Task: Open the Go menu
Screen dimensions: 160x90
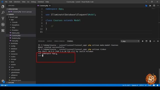Action: pyautogui.click(x=28, y=2)
